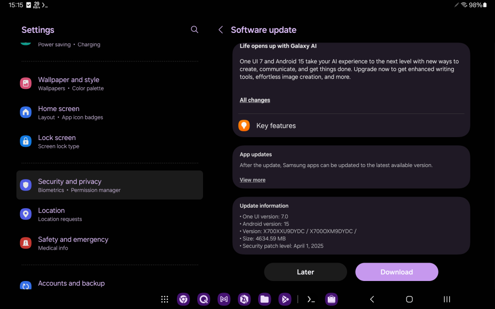Open Accounts and backup

(110, 284)
